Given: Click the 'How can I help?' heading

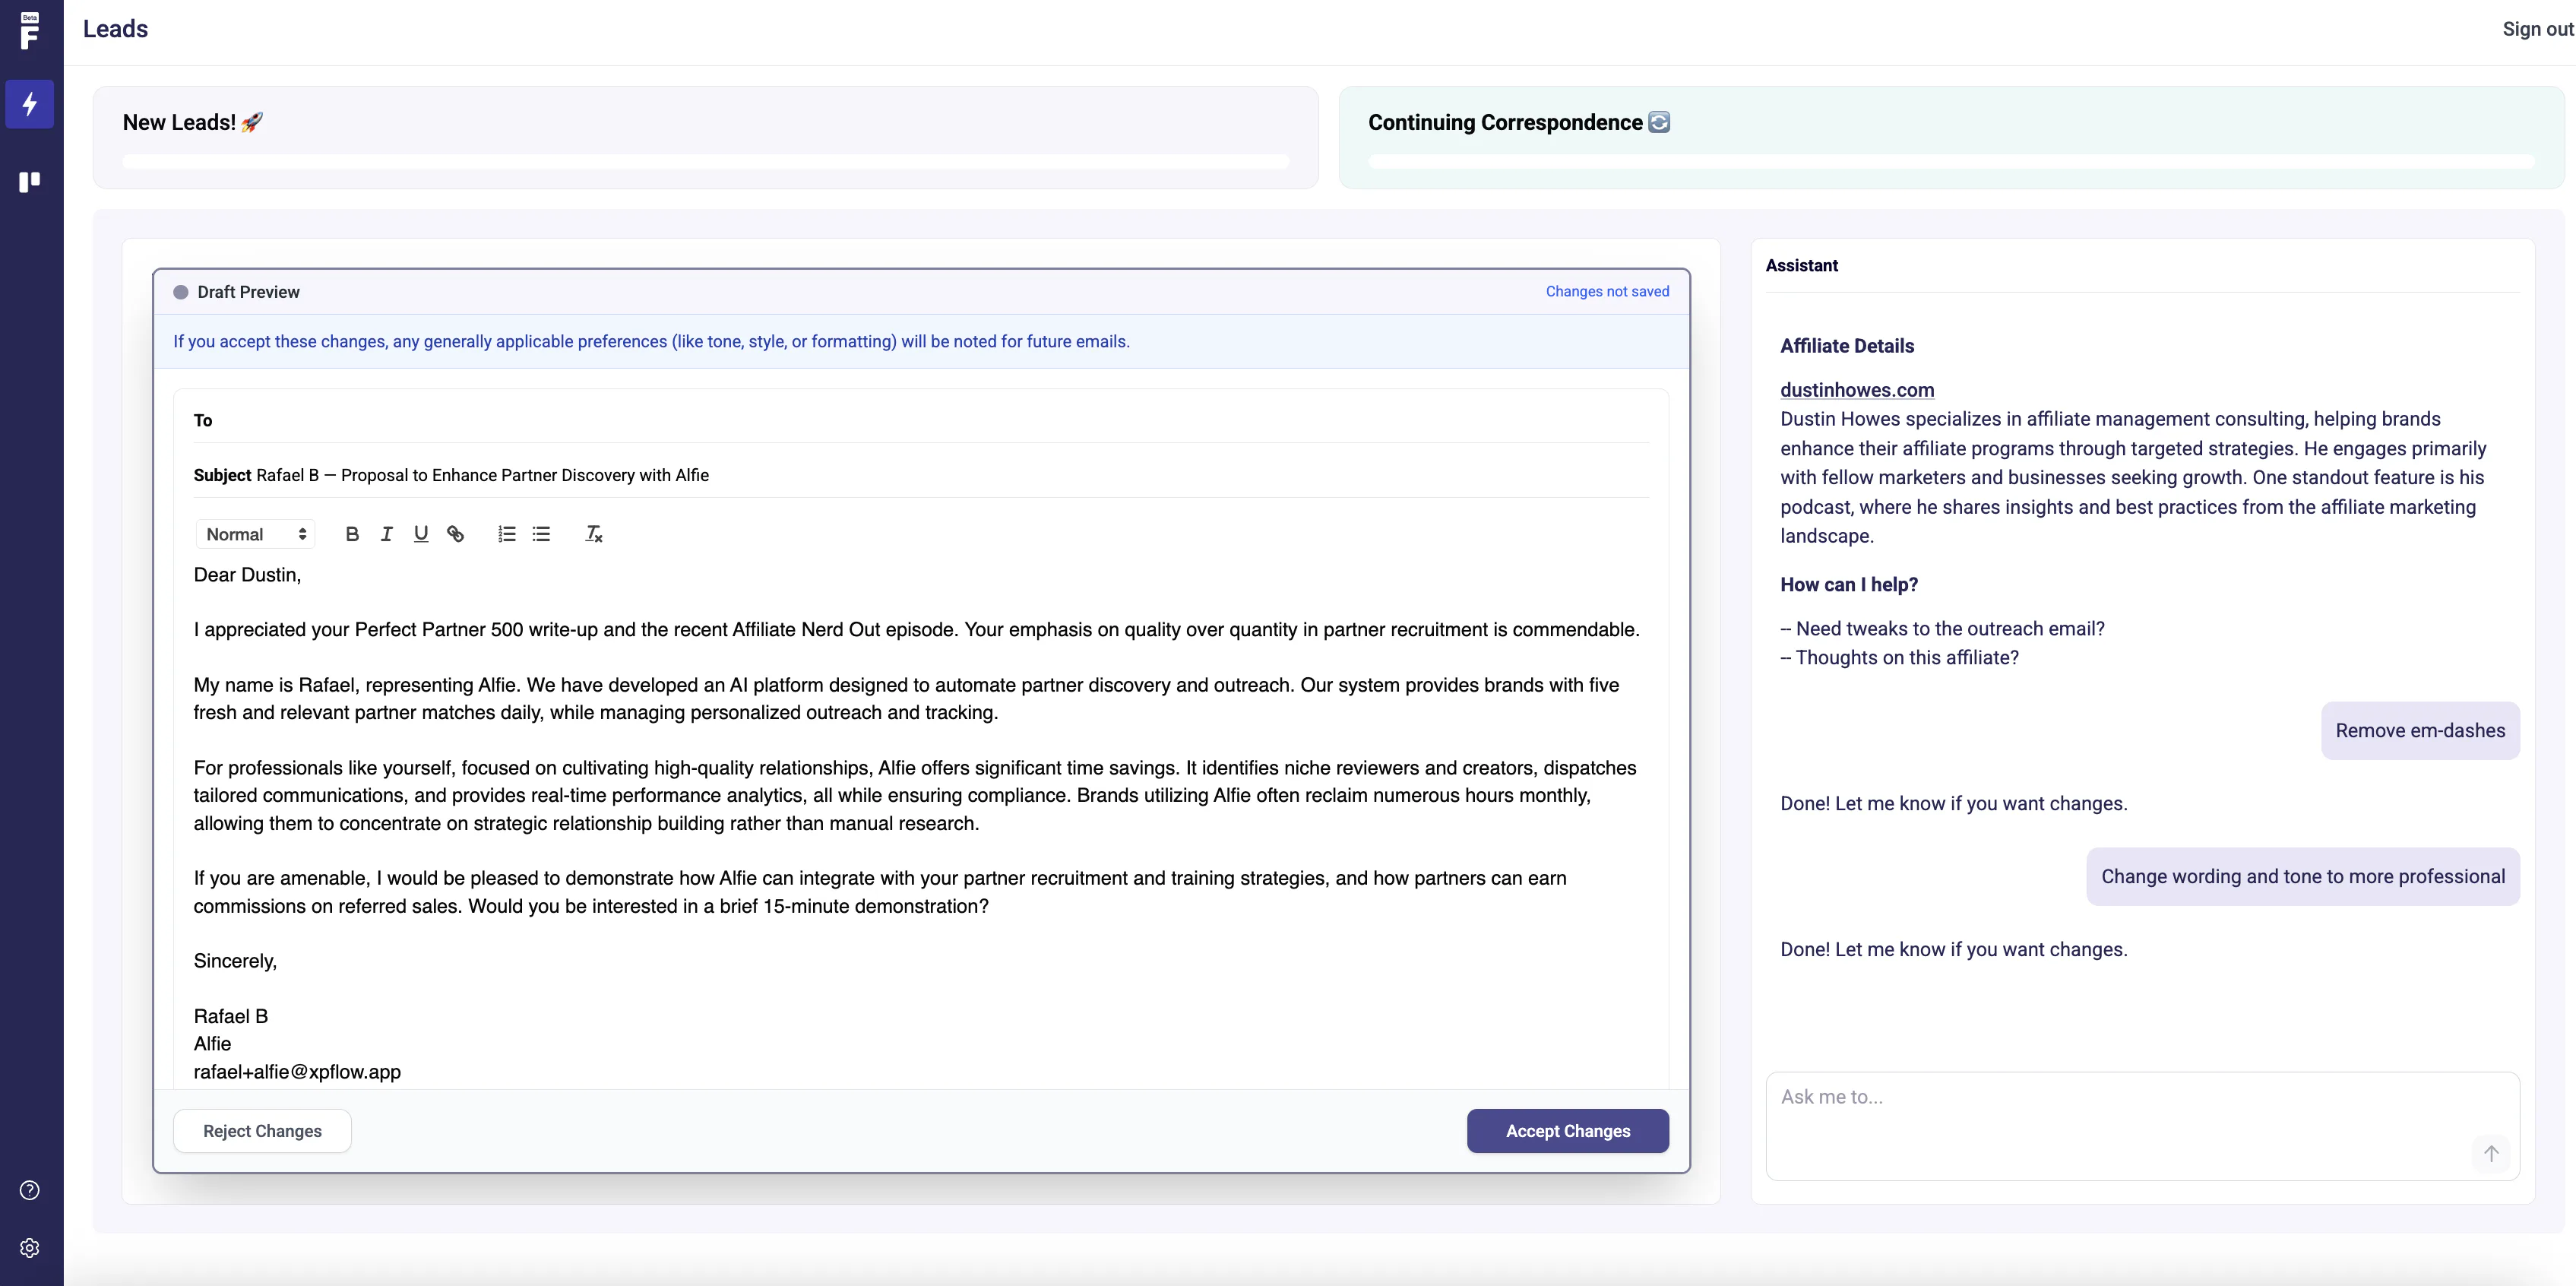Looking at the screenshot, I should click(1849, 585).
